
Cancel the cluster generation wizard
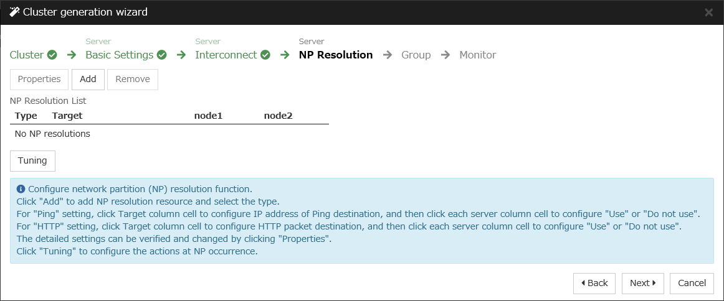coord(692,283)
